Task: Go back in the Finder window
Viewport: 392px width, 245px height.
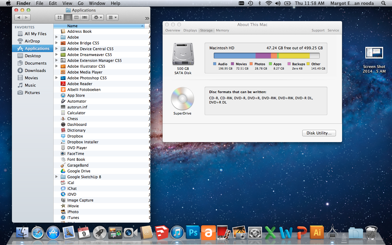Action: (x=19, y=17)
